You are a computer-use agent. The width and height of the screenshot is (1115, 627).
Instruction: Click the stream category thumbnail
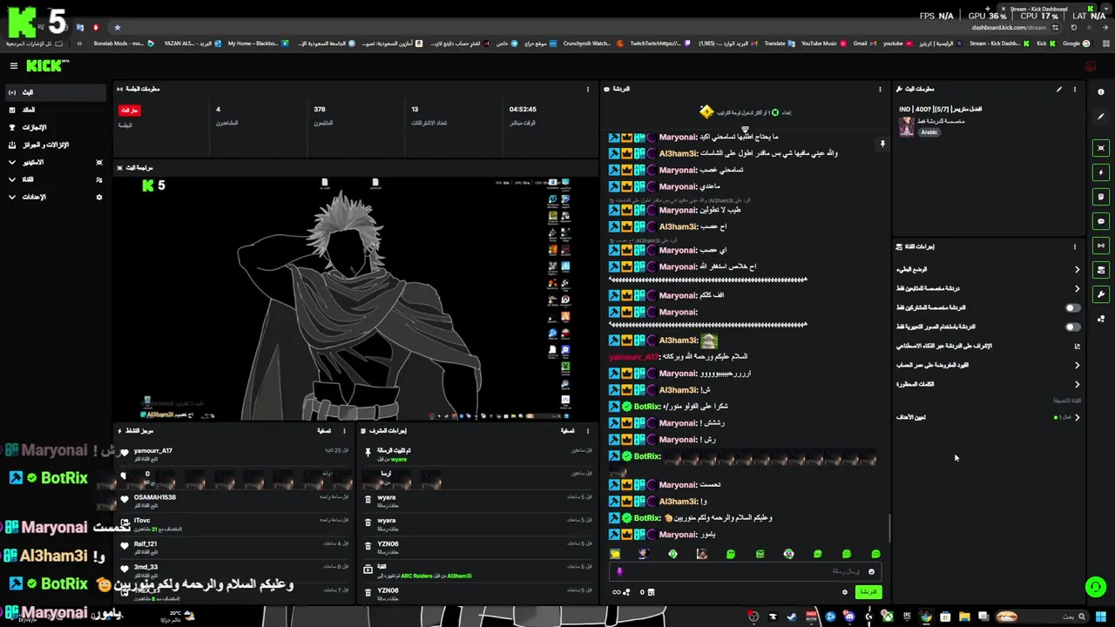click(x=907, y=126)
